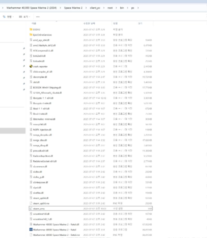Click the modified date of steam_emu
207x238 pixels.
[95, 209]
